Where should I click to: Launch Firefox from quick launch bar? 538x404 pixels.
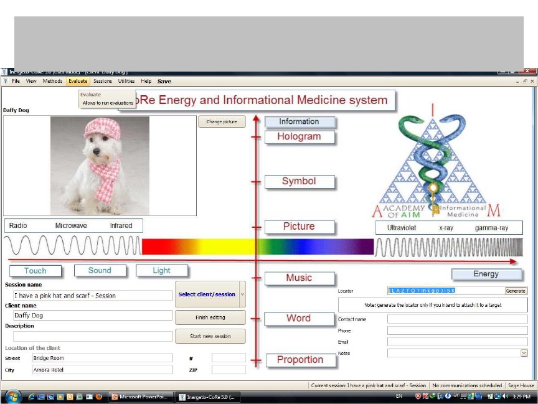(99, 397)
